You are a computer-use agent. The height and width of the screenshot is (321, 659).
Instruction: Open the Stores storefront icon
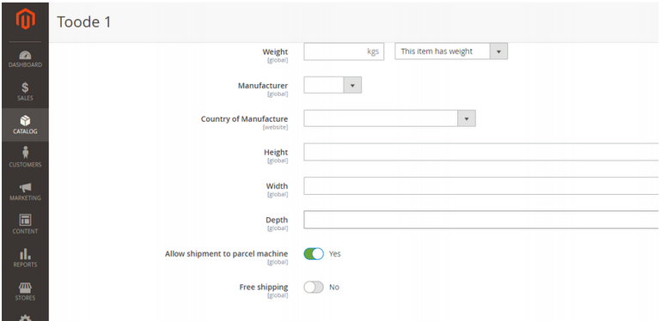click(x=25, y=288)
